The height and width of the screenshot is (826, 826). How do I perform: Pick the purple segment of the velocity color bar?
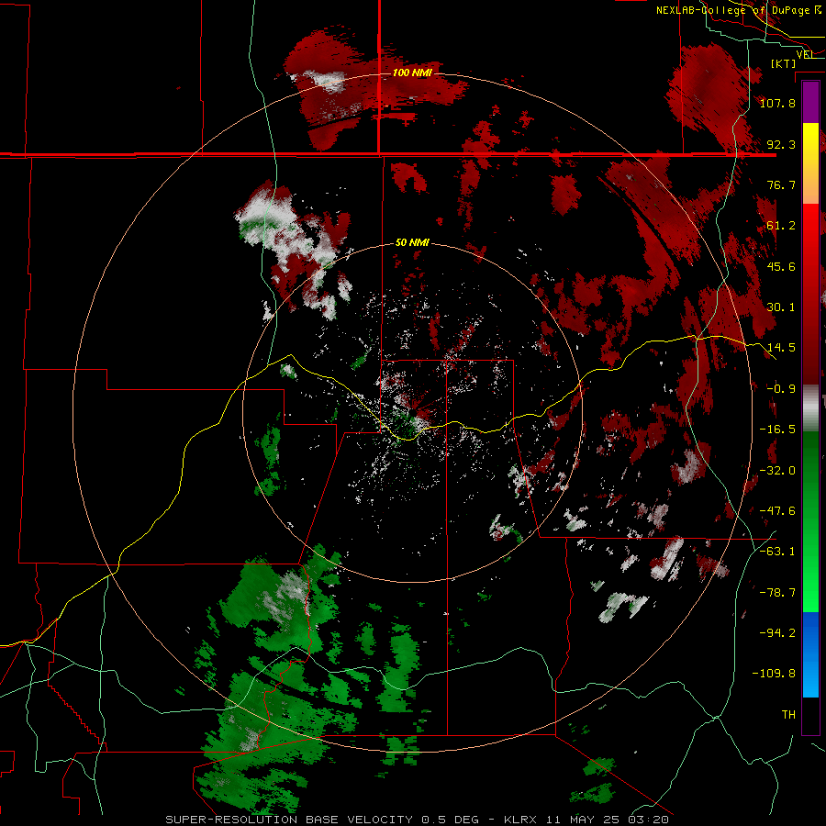coord(810,103)
